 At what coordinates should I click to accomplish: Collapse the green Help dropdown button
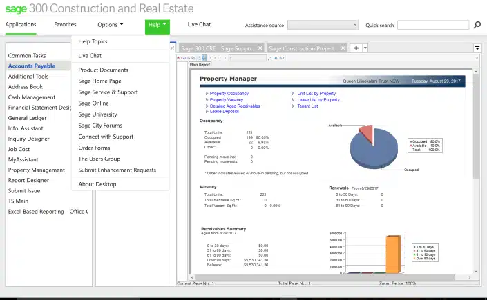click(x=157, y=26)
